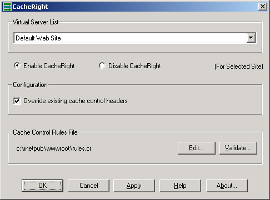Viewport: 270px width, 200px height.
Task: Confirm settings with the OK button
Action: coord(42,186)
